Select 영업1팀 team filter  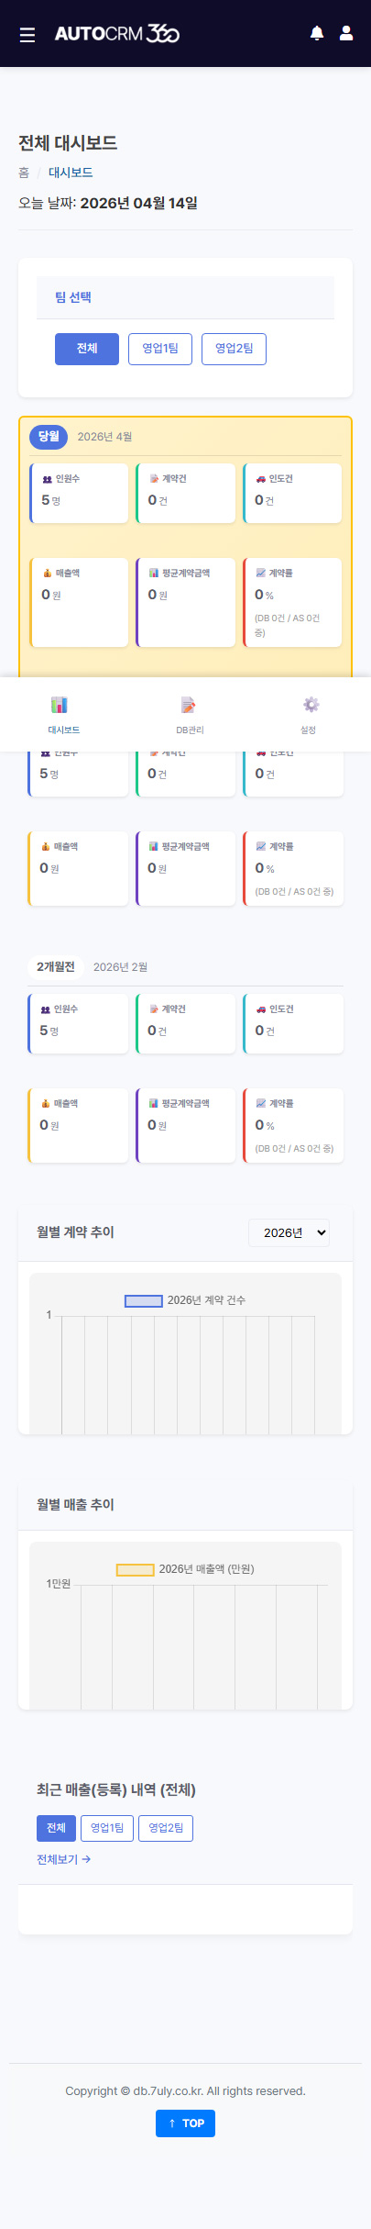click(x=160, y=349)
